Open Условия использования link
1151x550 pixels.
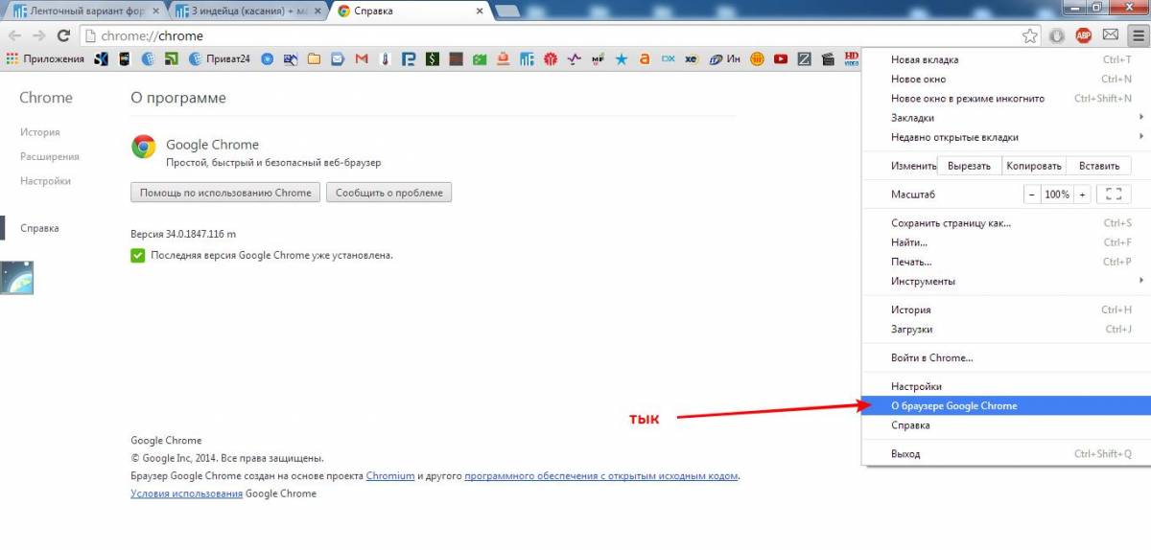point(186,493)
